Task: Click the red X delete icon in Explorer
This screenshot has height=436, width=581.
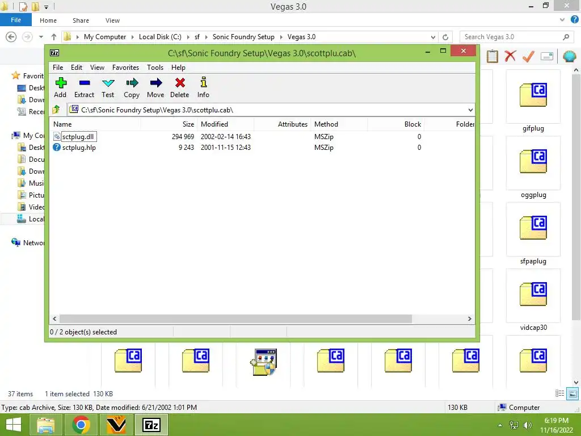Action: point(511,56)
